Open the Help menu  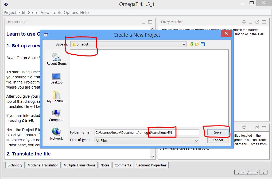(x=84, y=13)
